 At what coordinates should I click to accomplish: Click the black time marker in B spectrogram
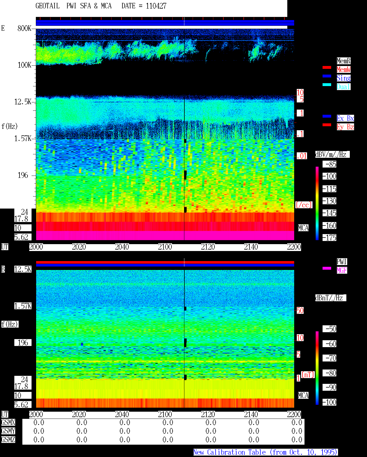pyautogui.click(x=184, y=339)
